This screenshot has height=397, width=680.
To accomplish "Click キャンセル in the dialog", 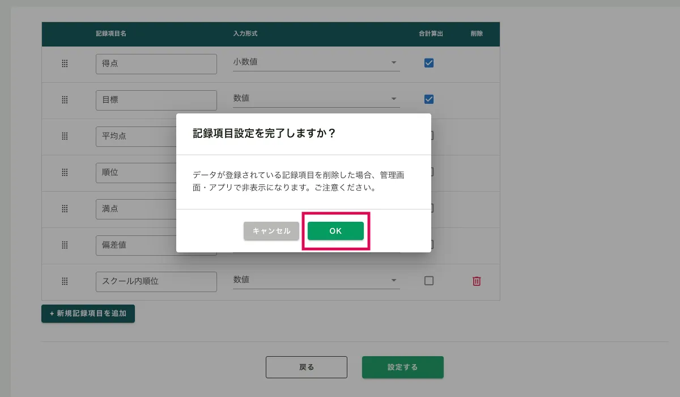I will coord(271,231).
